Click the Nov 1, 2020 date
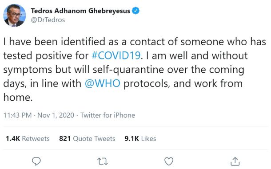271x169 pixels. [56, 115]
